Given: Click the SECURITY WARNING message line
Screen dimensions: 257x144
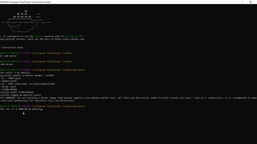Looking at the screenshot, I should (x=128, y=98).
